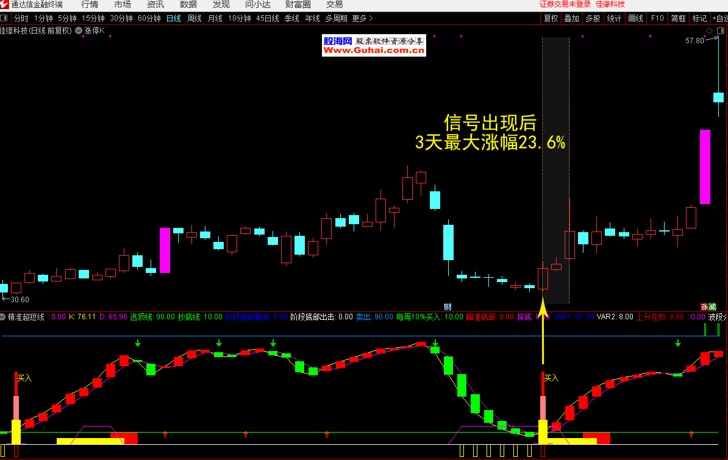Switch chart to 周线 period
The width and height of the screenshot is (728, 460).
[x=194, y=18]
